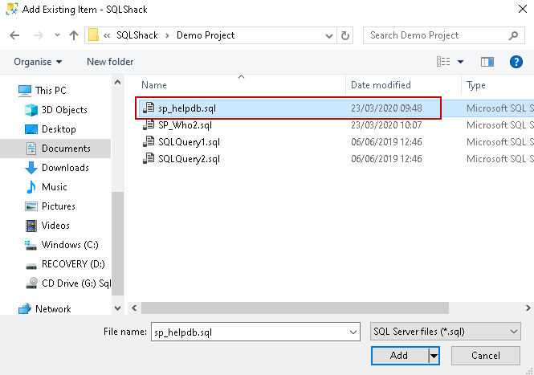
Task: Select the Music folder icon
Action: click(x=31, y=187)
